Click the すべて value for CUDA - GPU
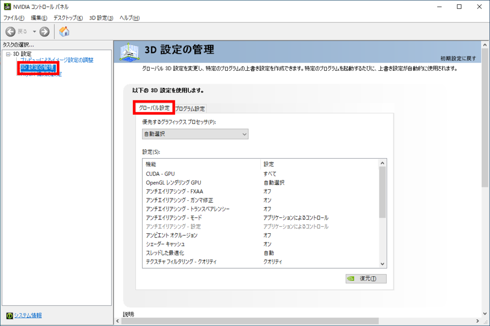The width and height of the screenshot is (490, 326). (270, 174)
